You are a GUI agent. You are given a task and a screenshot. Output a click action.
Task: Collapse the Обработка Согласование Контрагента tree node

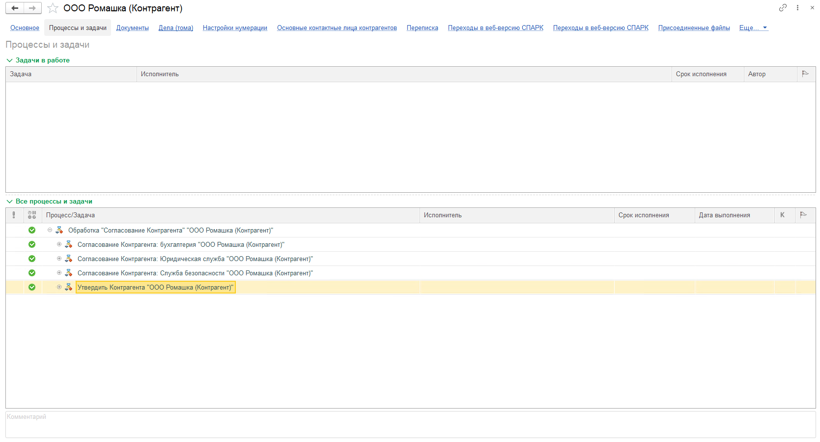pos(50,230)
